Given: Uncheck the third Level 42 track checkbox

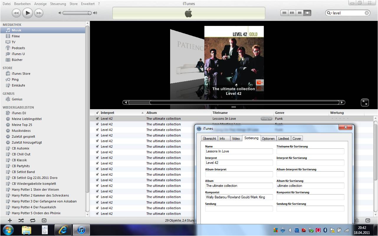Looking at the screenshot, I should click(x=97, y=130).
